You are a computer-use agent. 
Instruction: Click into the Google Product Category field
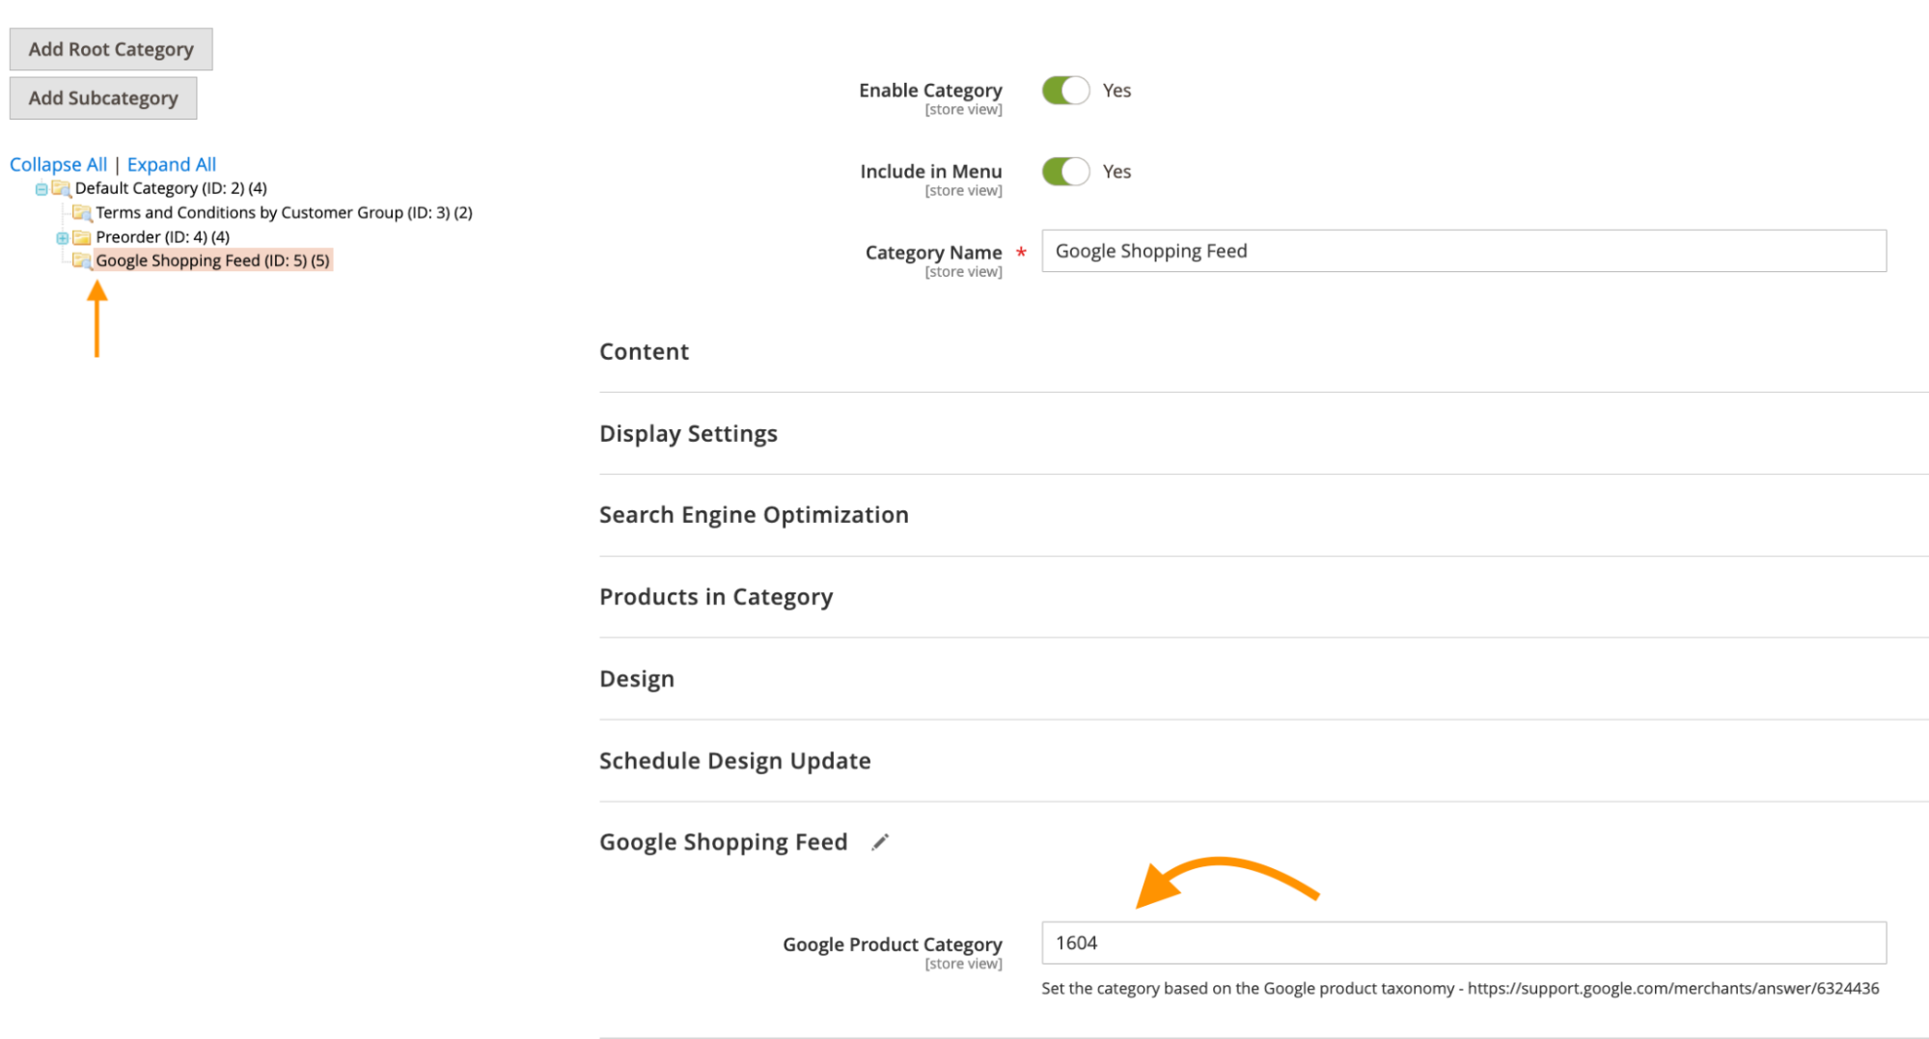1463,943
